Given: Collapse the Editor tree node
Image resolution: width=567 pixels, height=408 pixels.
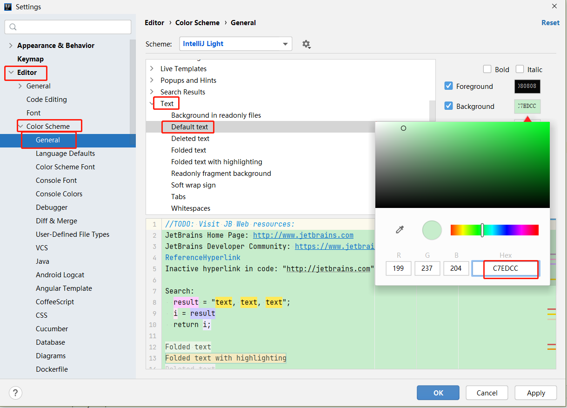Looking at the screenshot, I should pos(11,73).
